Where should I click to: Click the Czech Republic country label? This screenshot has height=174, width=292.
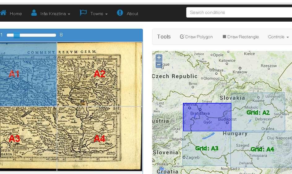(175, 76)
